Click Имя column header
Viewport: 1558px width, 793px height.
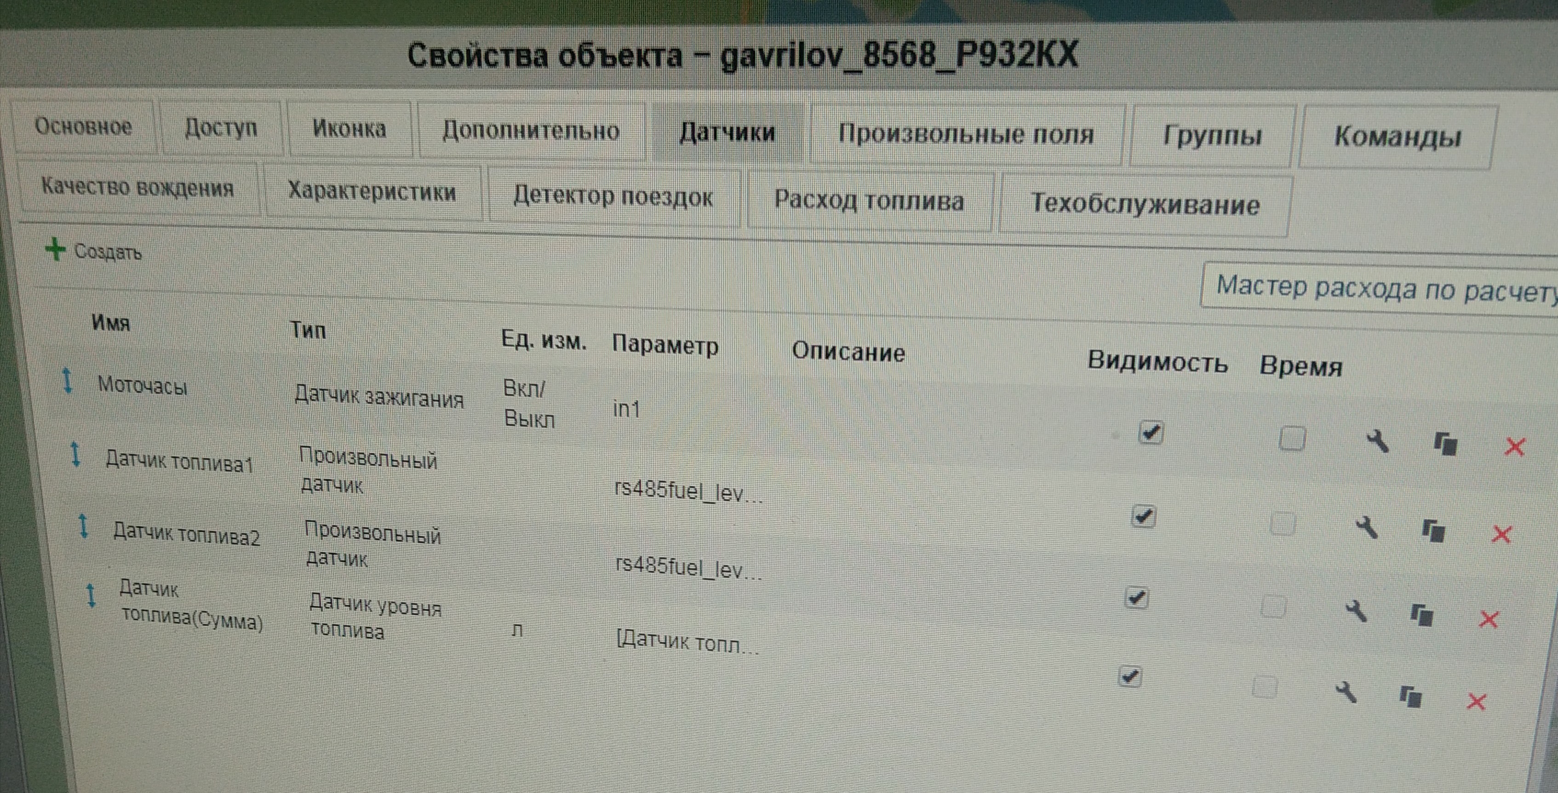(111, 322)
